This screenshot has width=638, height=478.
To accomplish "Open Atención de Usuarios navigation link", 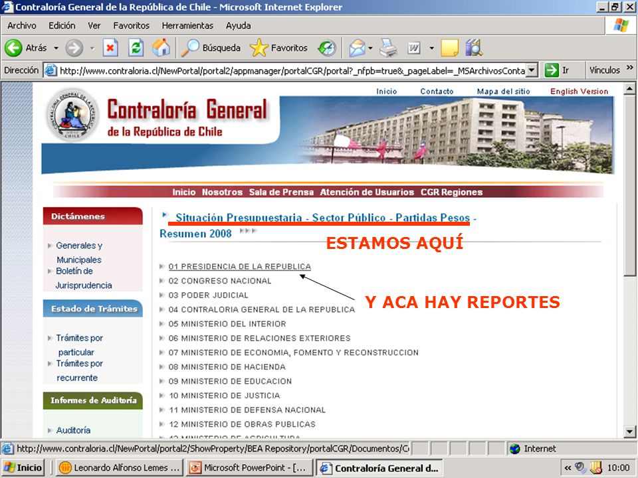I will (367, 193).
